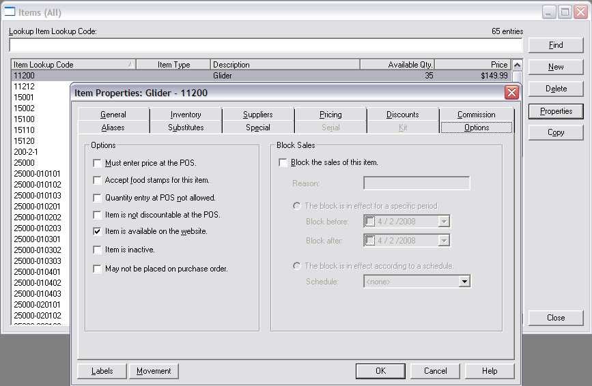Image resolution: width=592 pixels, height=386 pixels.
Task: Close Item Properties with red X
Action: (x=511, y=93)
